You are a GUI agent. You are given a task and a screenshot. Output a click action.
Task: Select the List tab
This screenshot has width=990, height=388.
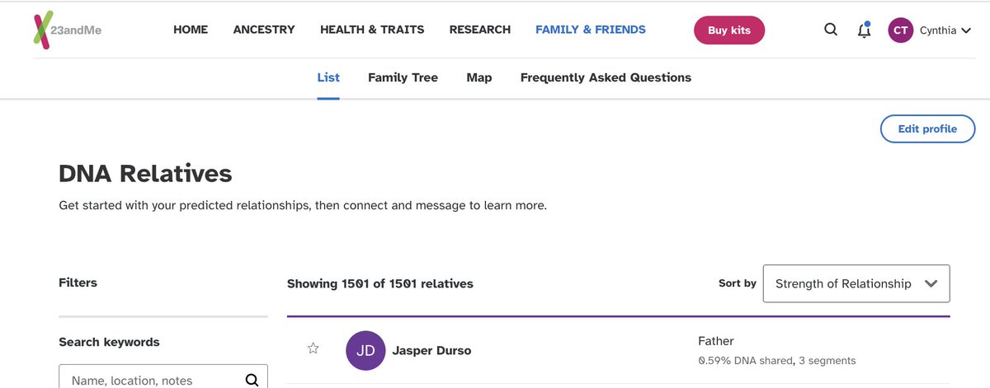(328, 77)
